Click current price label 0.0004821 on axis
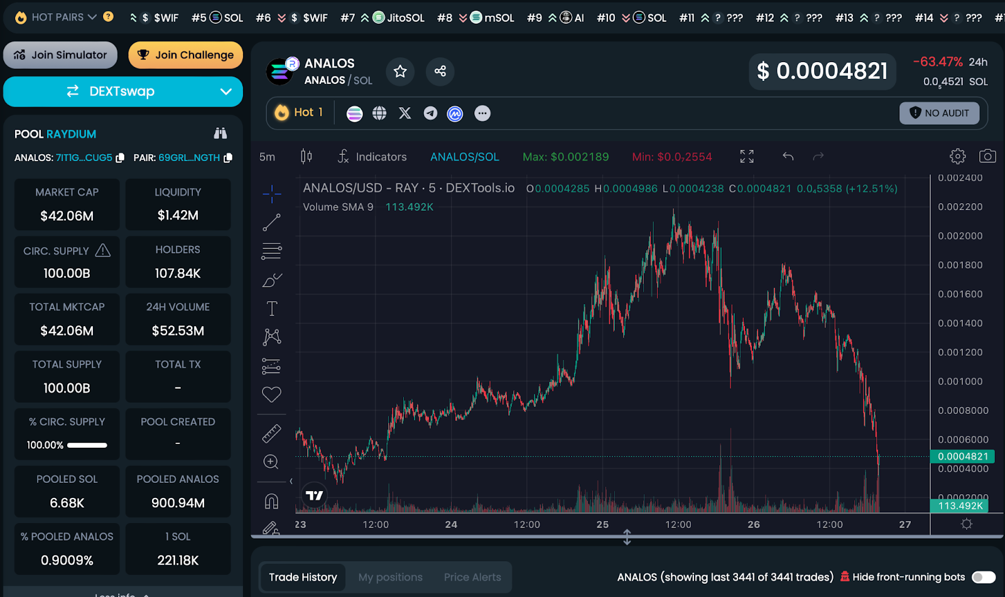Image resolution: width=1005 pixels, height=597 pixels. tap(963, 457)
